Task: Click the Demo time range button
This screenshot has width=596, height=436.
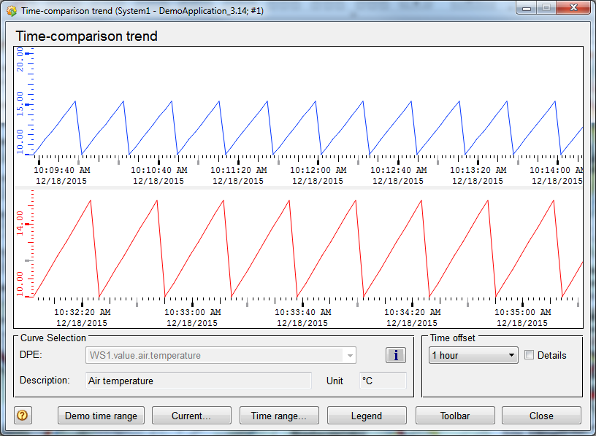Action: pyautogui.click(x=101, y=416)
